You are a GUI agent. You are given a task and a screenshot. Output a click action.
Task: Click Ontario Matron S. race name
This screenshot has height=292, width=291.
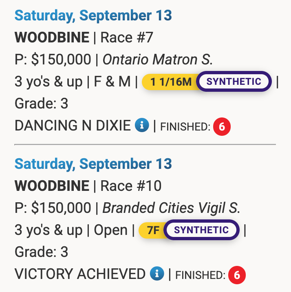coord(157,60)
